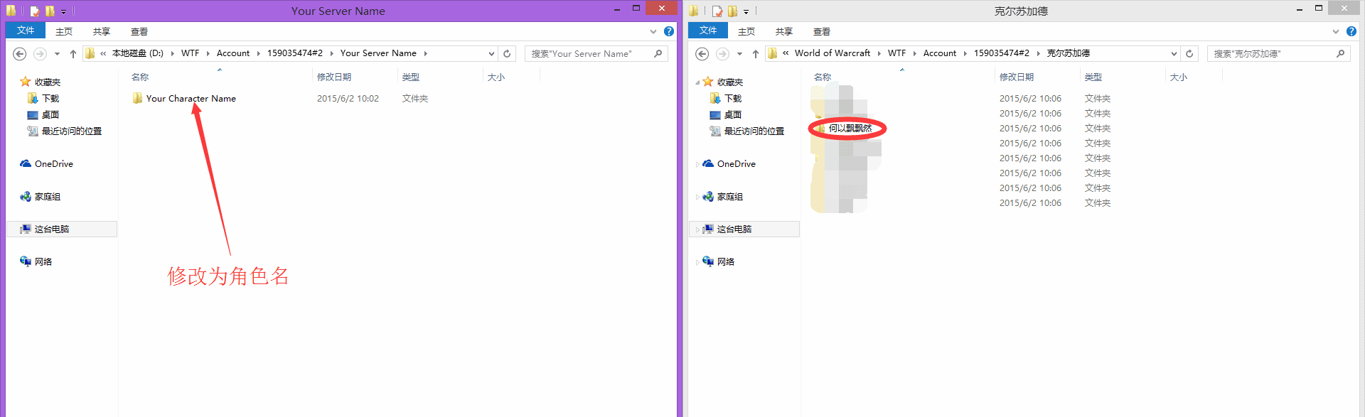Click the back arrow in left window
This screenshot has width=1365, height=417.
pos(20,54)
